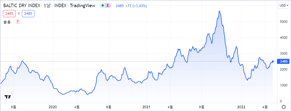Open the USD currency dropdown
The width and height of the screenshot is (291, 111).
[284, 6]
